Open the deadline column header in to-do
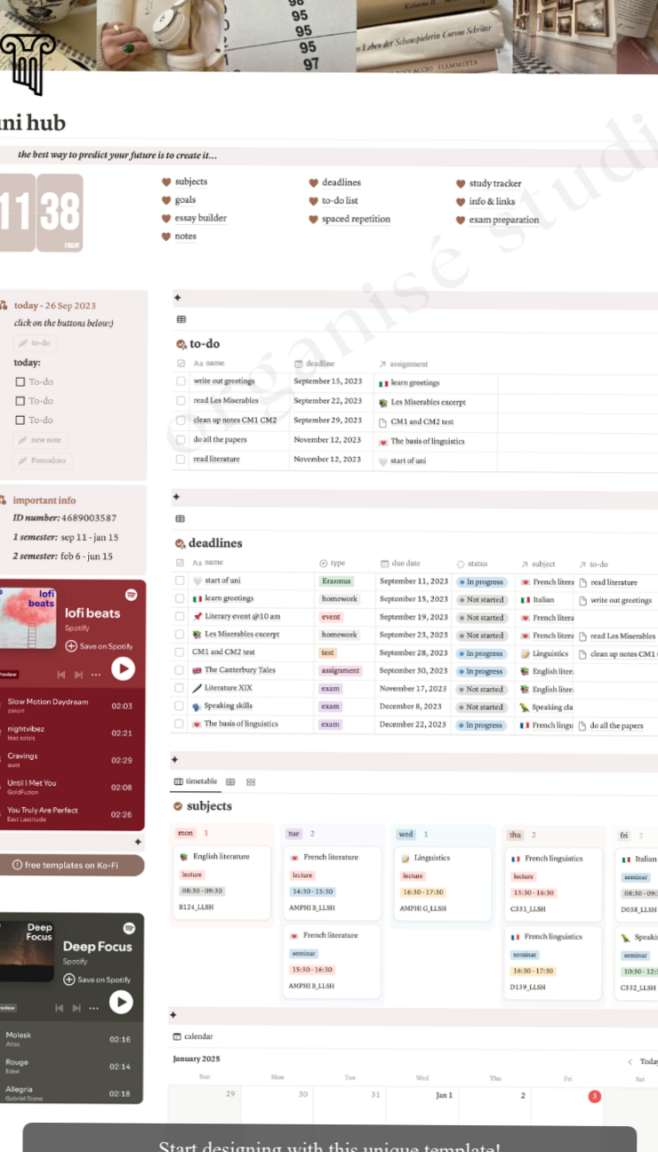 click(x=315, y=364)
